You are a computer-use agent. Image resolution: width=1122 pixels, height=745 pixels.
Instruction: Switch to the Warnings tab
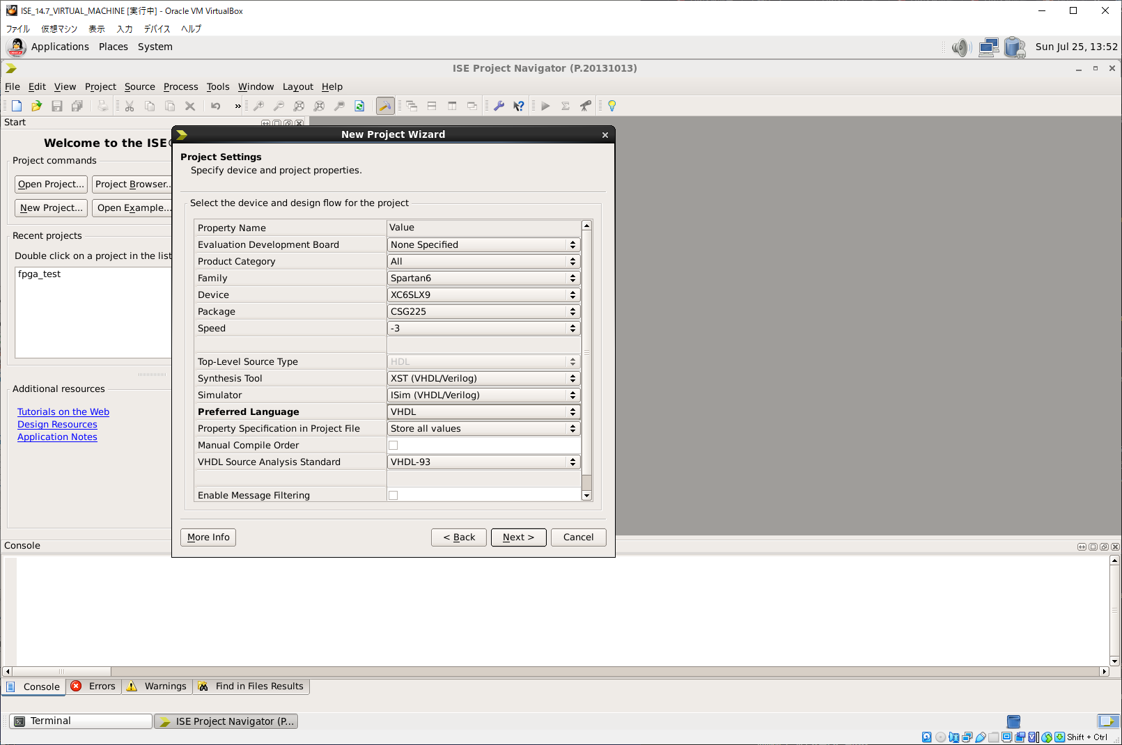pyautogui.click(x=157, y=687)
